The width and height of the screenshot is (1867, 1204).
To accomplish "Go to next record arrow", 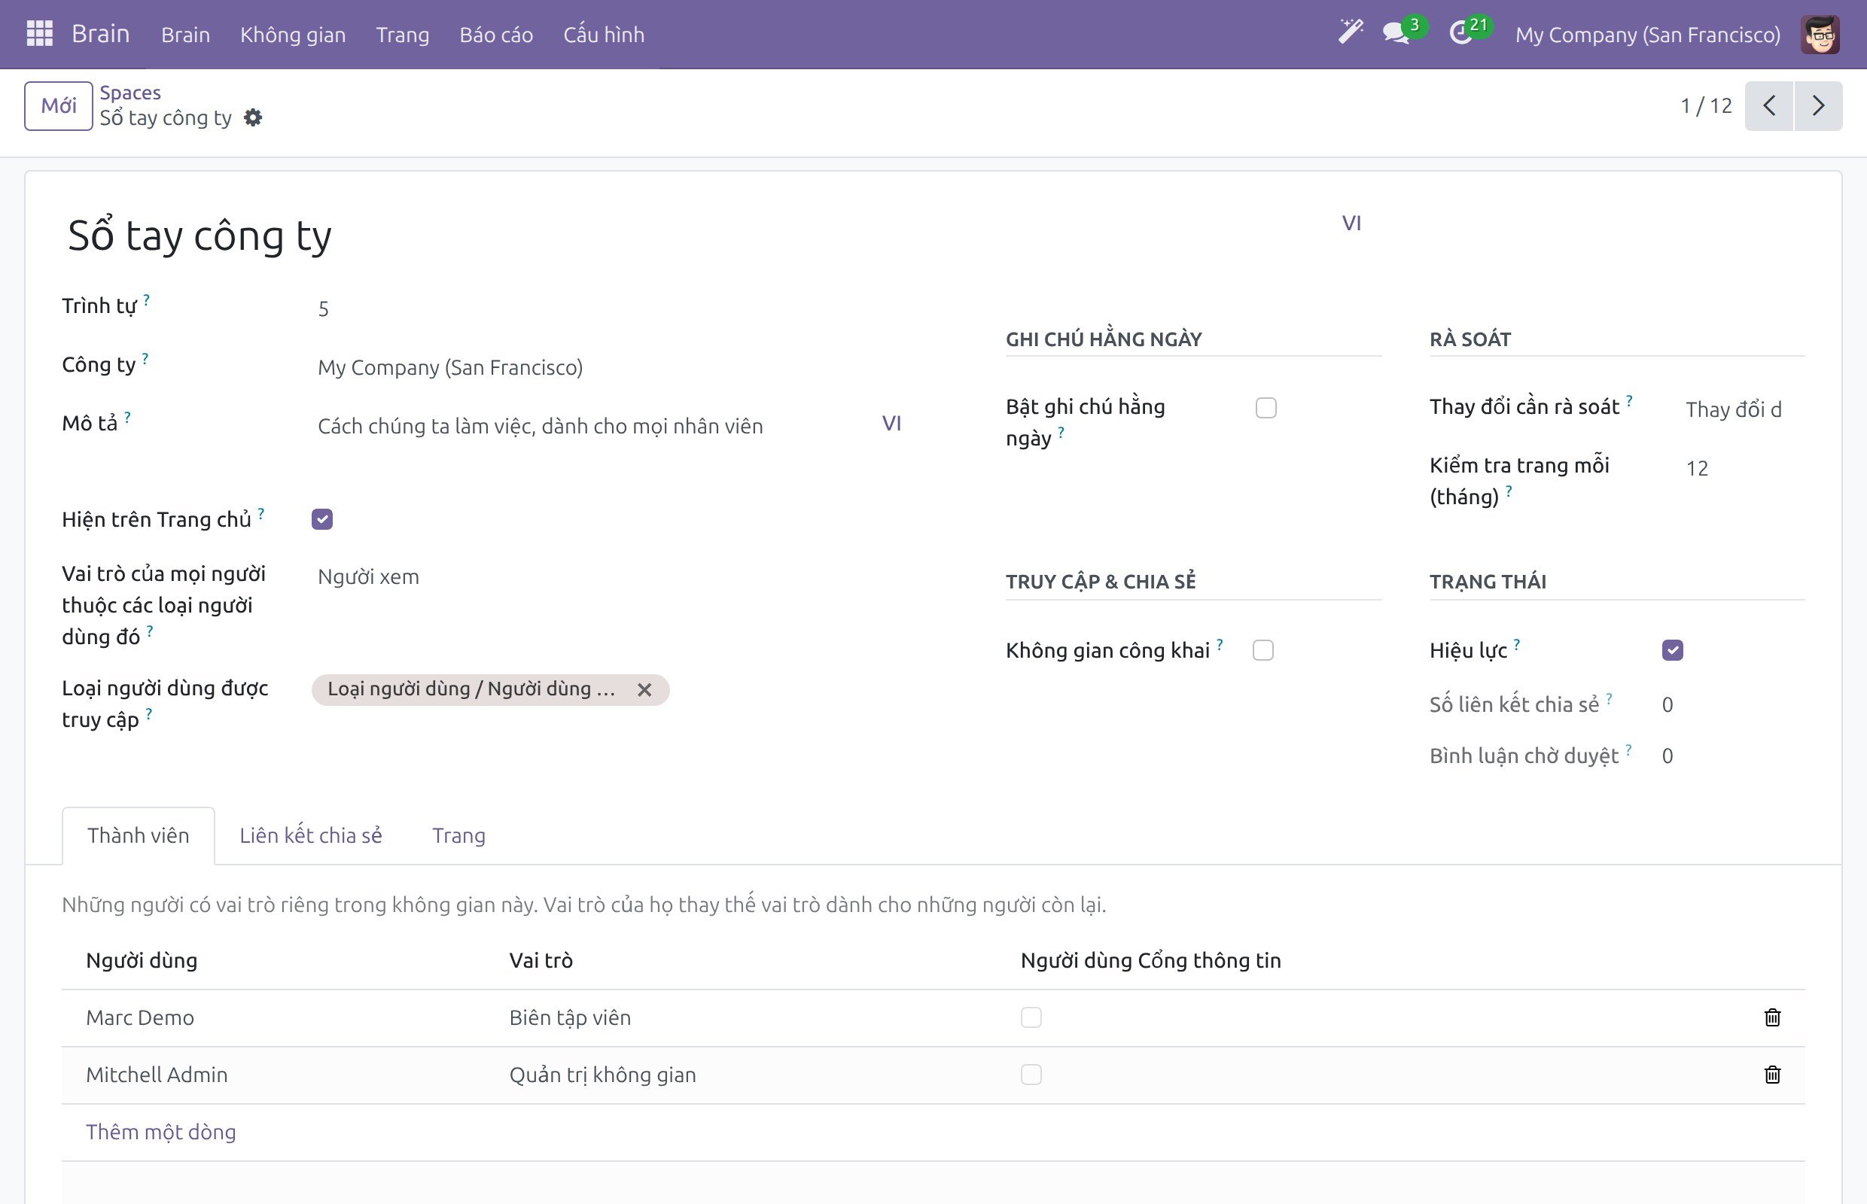I will tap(1819, 105).
